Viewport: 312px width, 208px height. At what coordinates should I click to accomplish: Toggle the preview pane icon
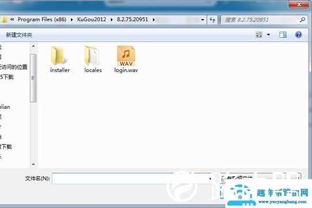pyautogui.click(x=283, y=35)
